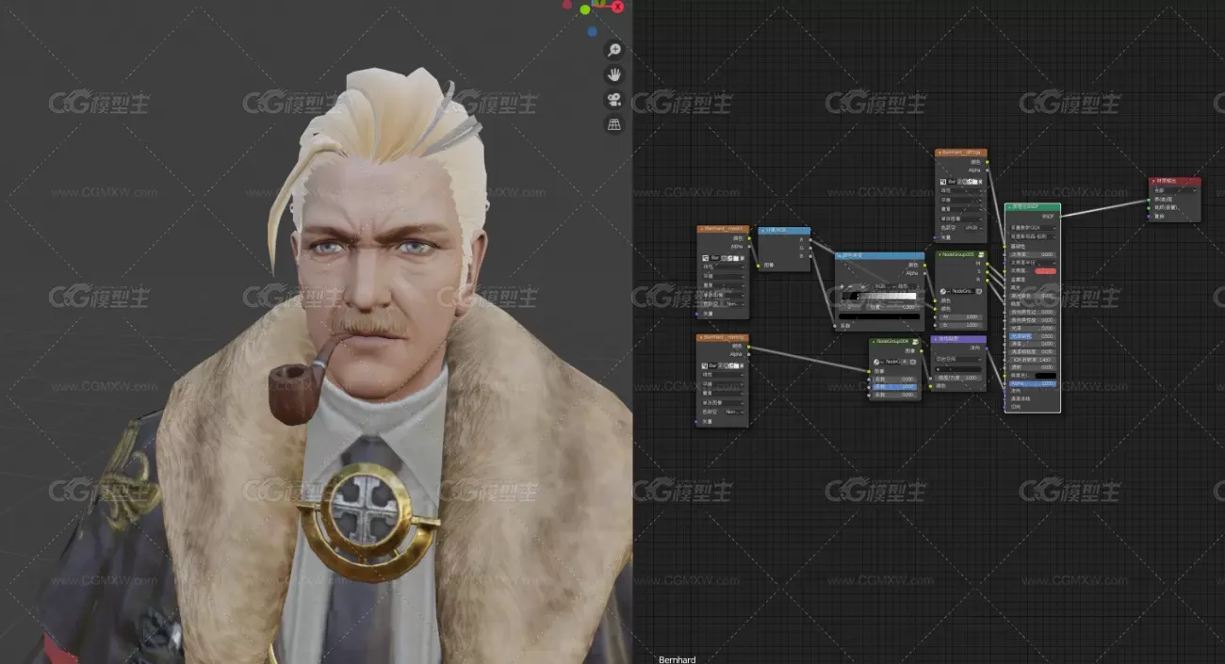The width and height of the screenshot is (1225, 664).
Task: Toggle camera view with the camera icon
Action: pyautogui.click(x=614, y=99)
